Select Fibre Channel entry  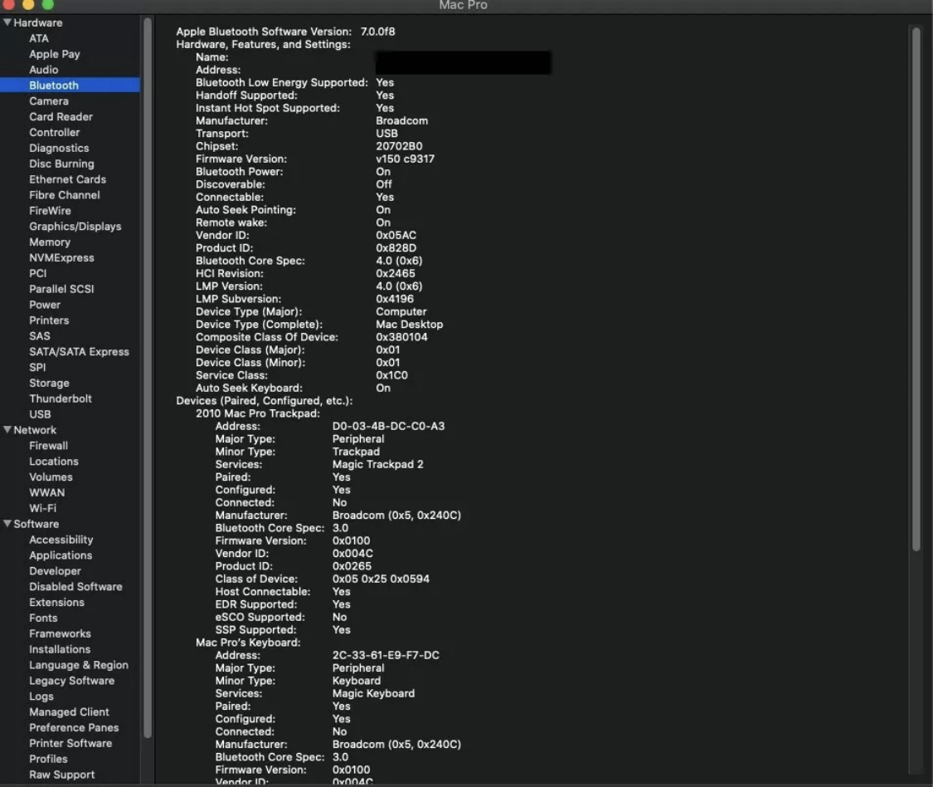[x=64, y=195]
